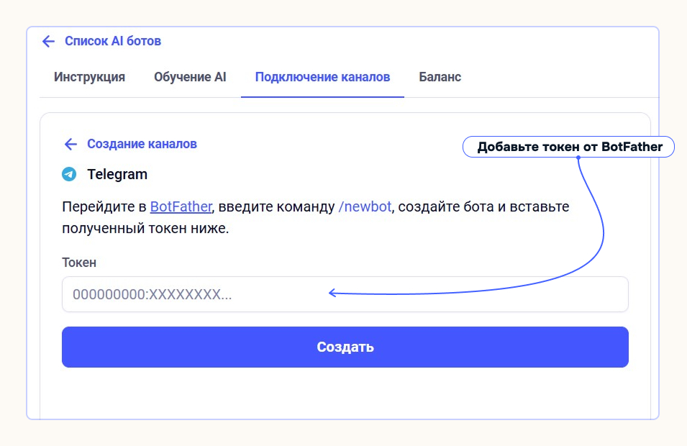687x446 pixels.
Task: Click the text полученный токен ниже
Action: click(146, 230)
